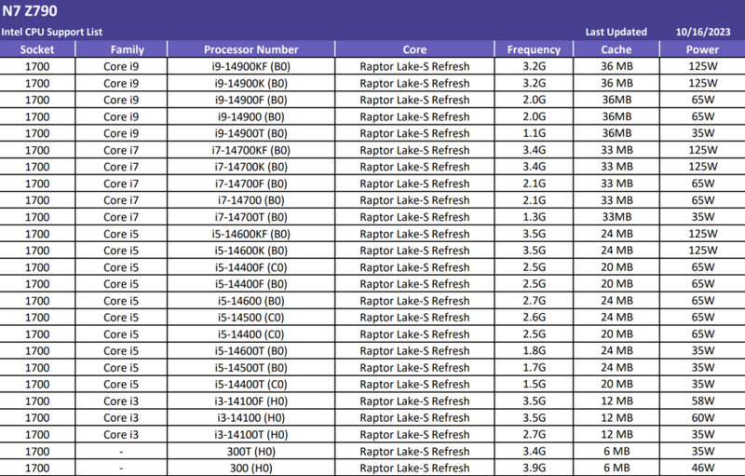The height and width of the screenshot is (476, 745).
Task: Click the i5-14400F (C0) processor cell
Action: point(251,267)
